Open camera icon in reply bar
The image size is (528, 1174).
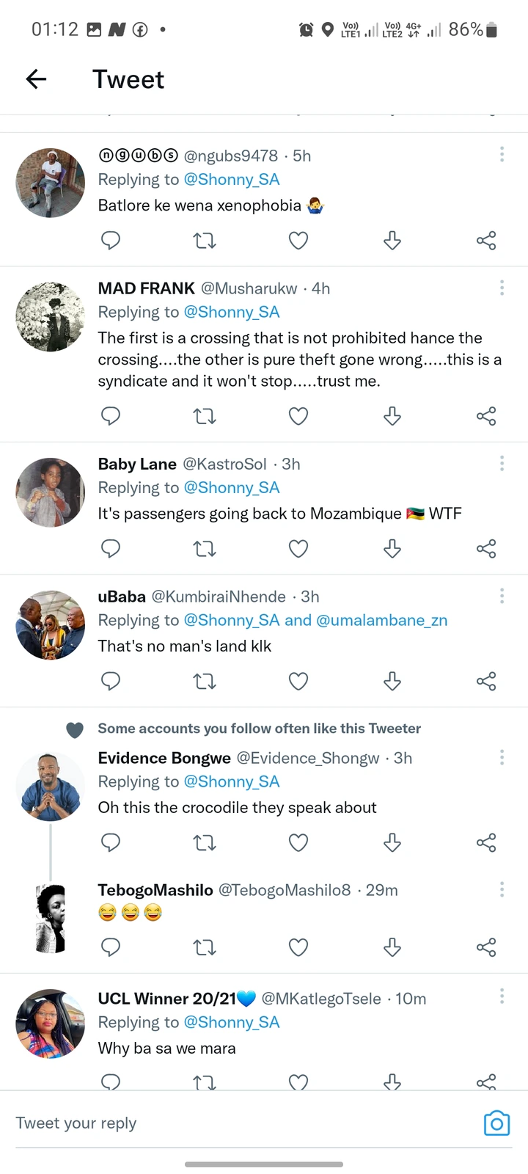[x=496, y=1123]
